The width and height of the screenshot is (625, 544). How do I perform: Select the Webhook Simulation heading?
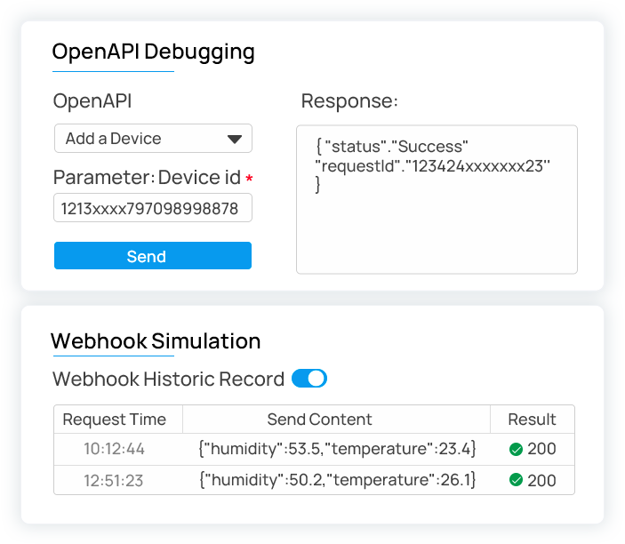(x=156, y=340)
